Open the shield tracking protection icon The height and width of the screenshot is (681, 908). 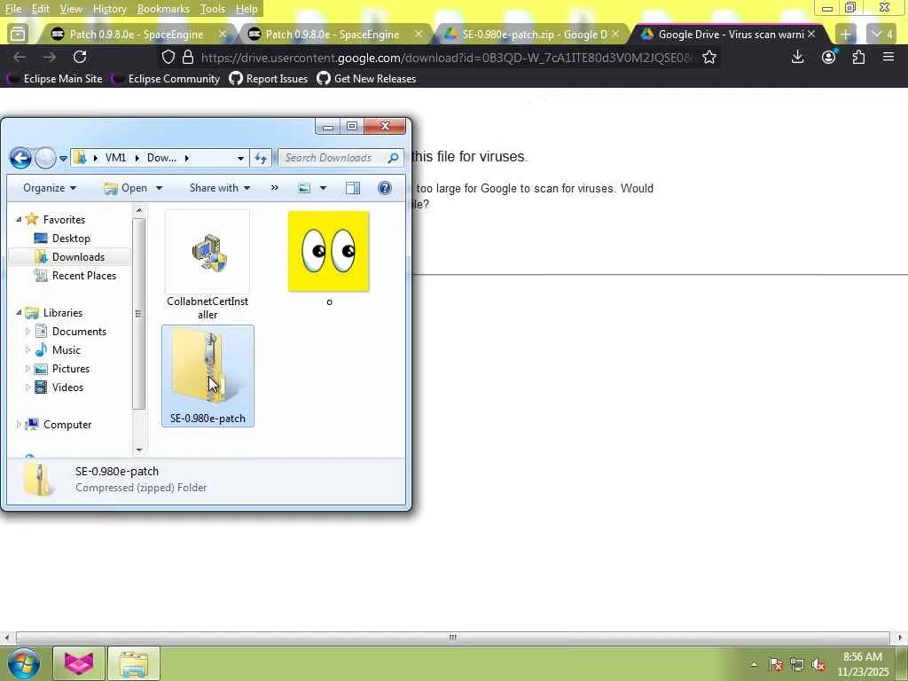pos(168,57)
